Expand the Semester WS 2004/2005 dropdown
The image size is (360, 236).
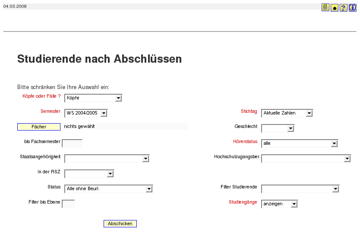click(x=86, y=113)
